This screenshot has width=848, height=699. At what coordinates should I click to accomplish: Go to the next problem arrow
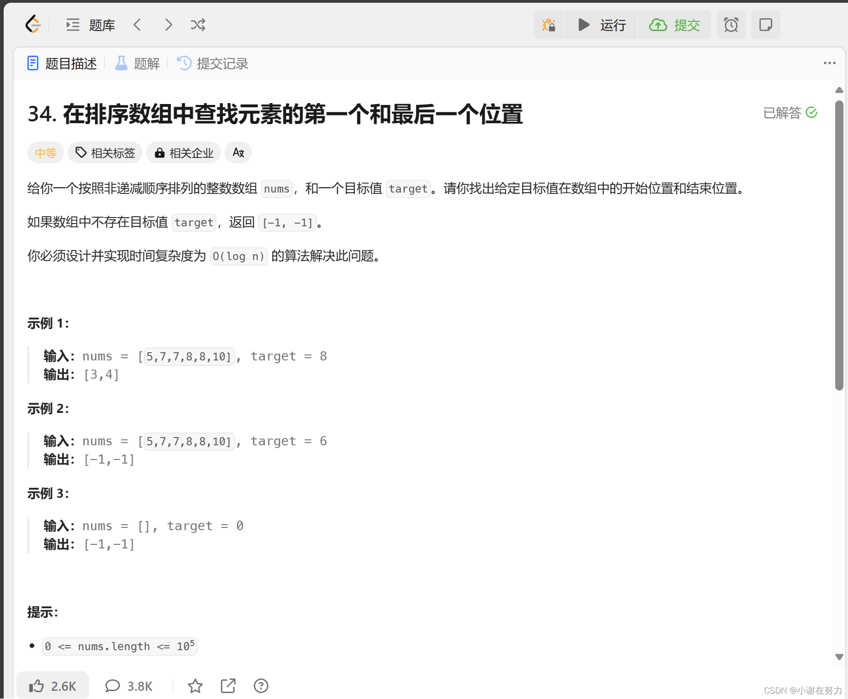coord(168,25)
